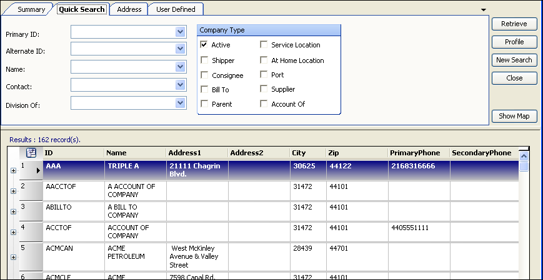Click the grid column chooser icon
This screenshot has width=543, height=280.
tap(31, 153)
